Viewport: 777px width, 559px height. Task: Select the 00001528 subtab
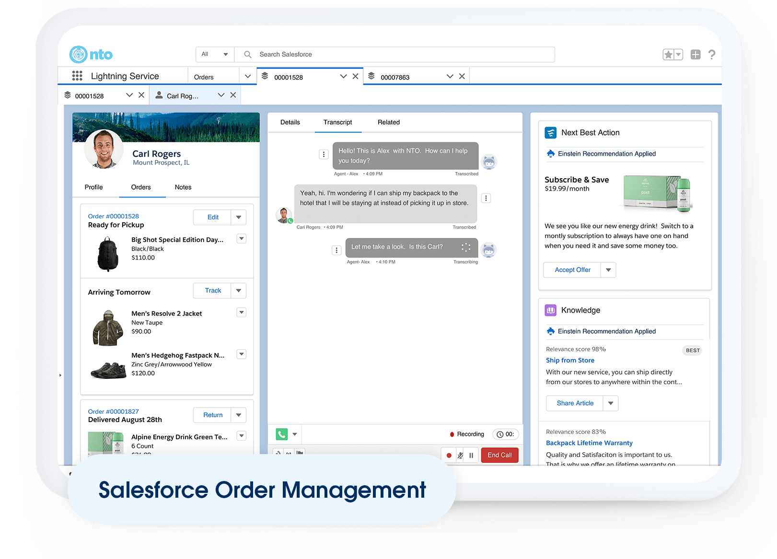point(89,96)
